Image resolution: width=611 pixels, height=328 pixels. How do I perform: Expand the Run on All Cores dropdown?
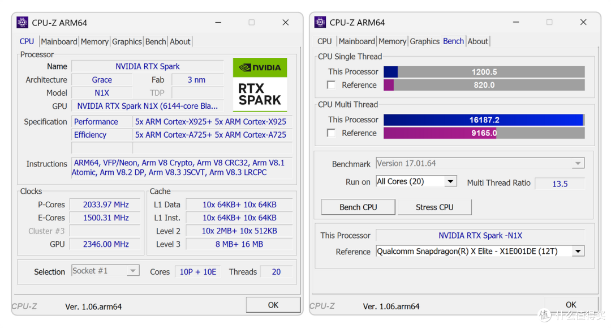point(416,181)
